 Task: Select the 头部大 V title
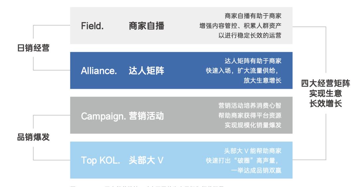point(146,161)
